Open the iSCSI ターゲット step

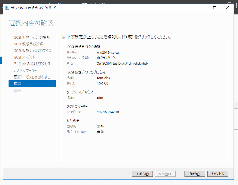tap(24, 57)
